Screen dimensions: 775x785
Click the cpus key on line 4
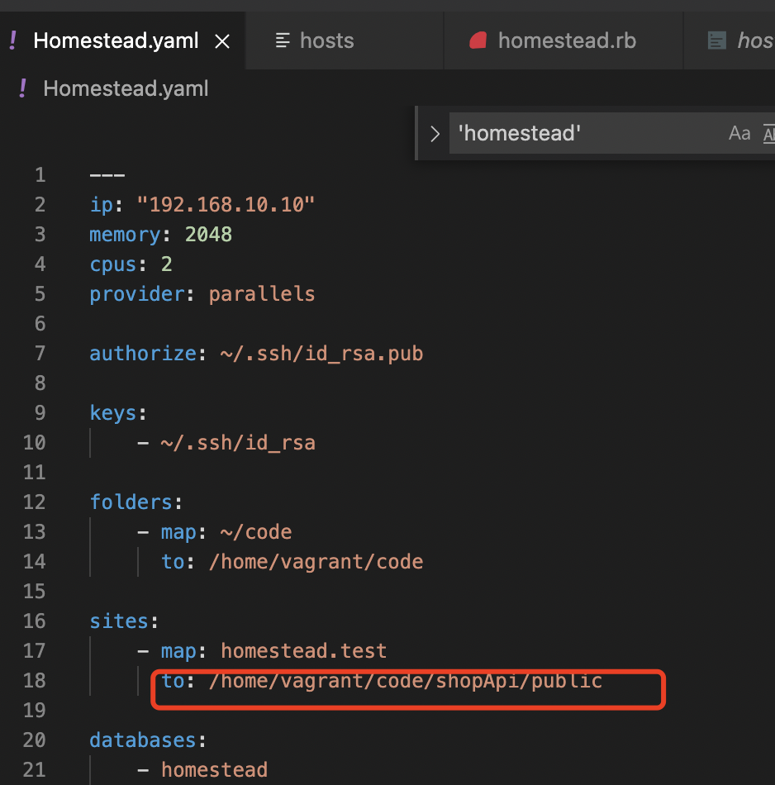pyautogui.click(x=113, y=264)
